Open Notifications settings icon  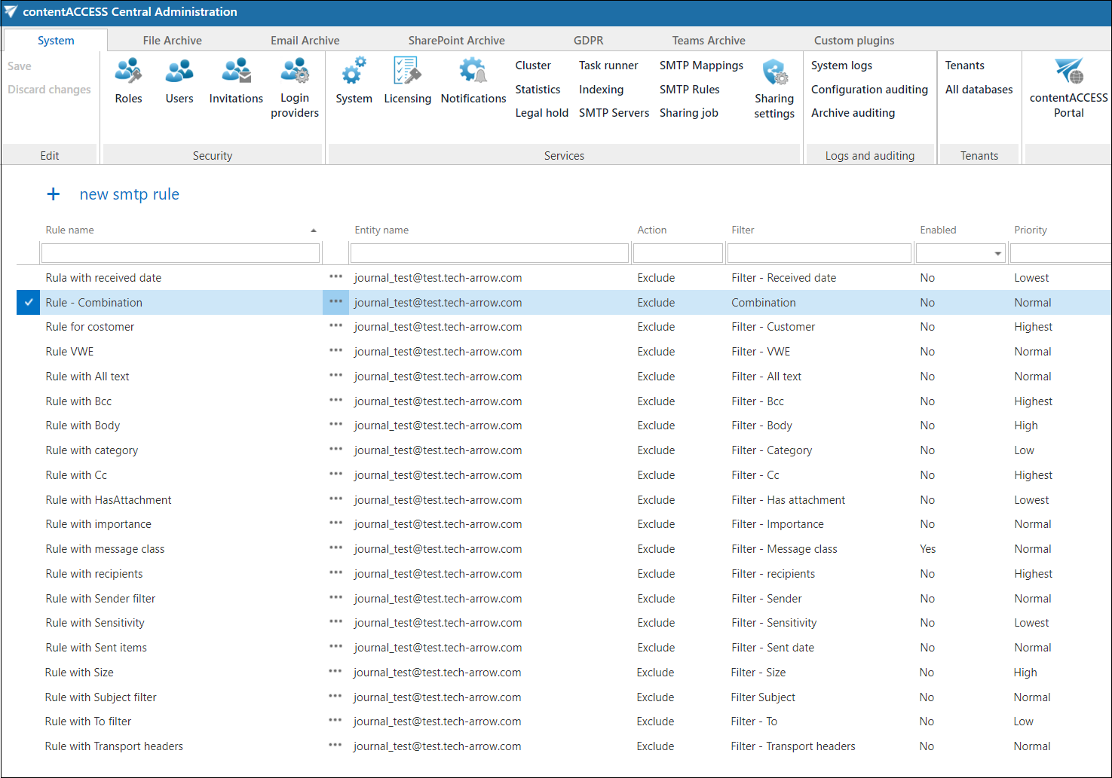[x=473, y=72]
